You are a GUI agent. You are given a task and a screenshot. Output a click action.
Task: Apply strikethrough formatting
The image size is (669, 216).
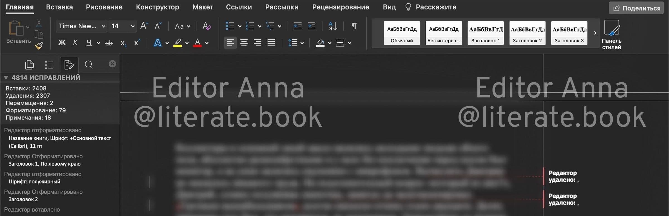[x=109, y=43]
